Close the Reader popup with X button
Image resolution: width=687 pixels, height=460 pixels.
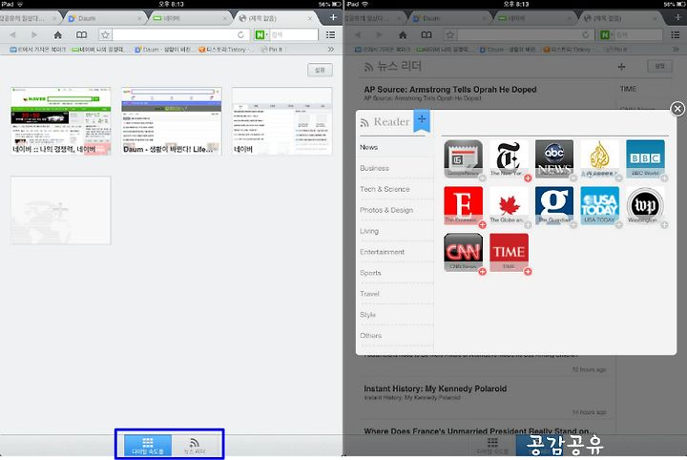pos(677,108)
